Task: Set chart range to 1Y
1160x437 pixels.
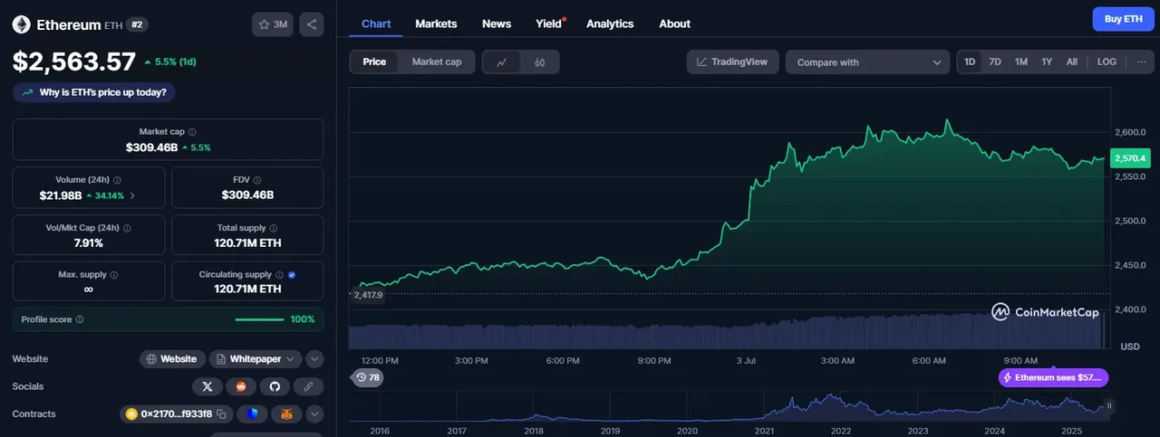Action: pyautogui.click(x=1047, y=62)
